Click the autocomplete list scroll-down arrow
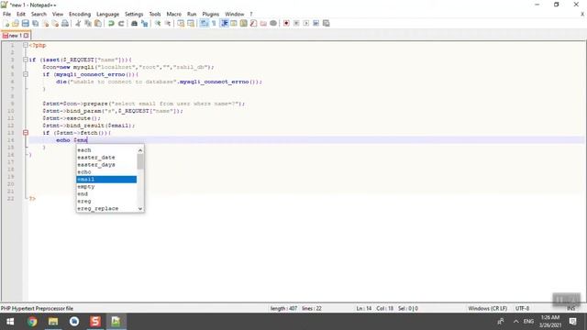This screenshot has height=330, width=587. 140,208
